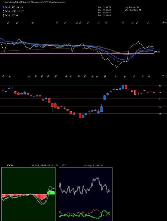Click the 'Pre C: 59.48' value
Viewport: 167px width, 221px height.
105,15
